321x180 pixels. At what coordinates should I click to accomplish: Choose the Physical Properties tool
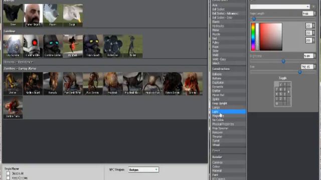pyautogui.click(x=229, y=124)
